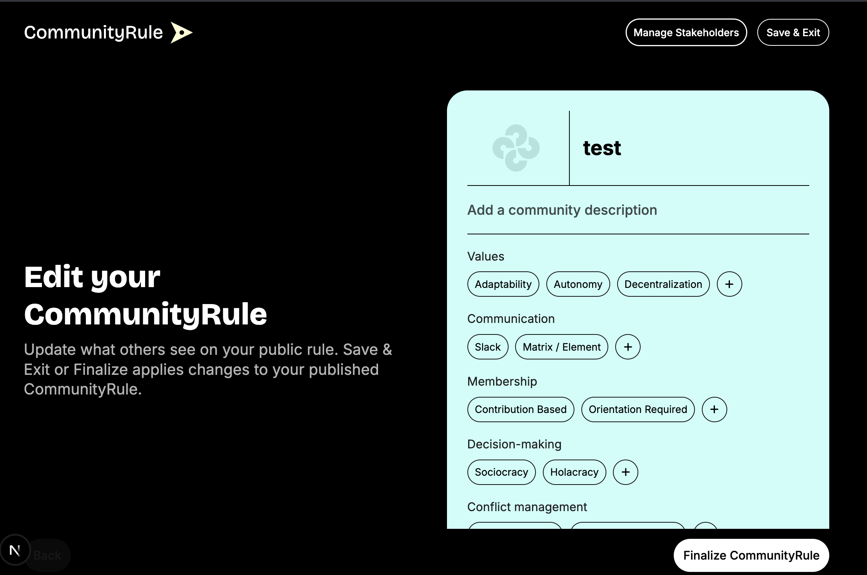This screenshot has width=867, height=575.
Task: Select the Autonomy value chip
Action: (578, 284)
